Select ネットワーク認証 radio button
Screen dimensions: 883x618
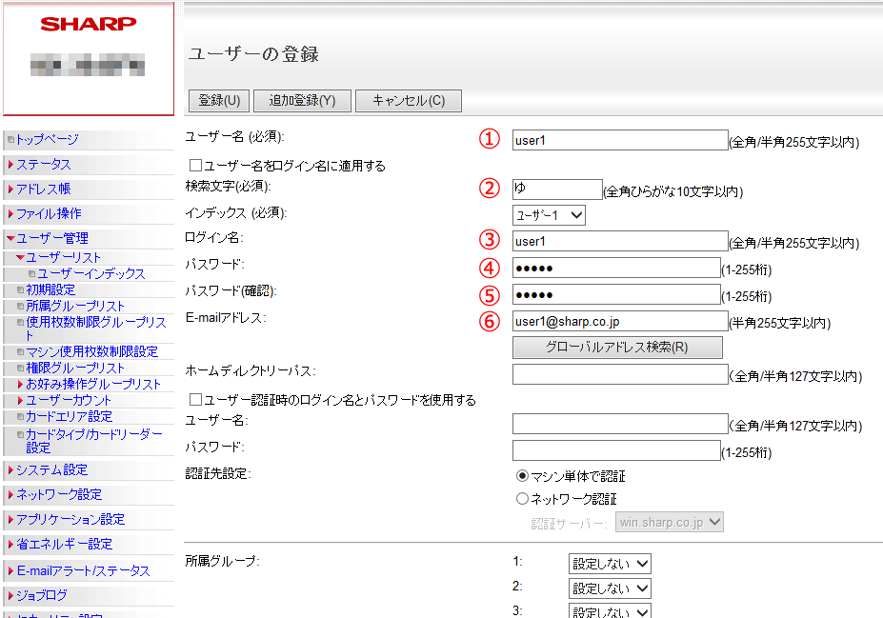point(522,499)
